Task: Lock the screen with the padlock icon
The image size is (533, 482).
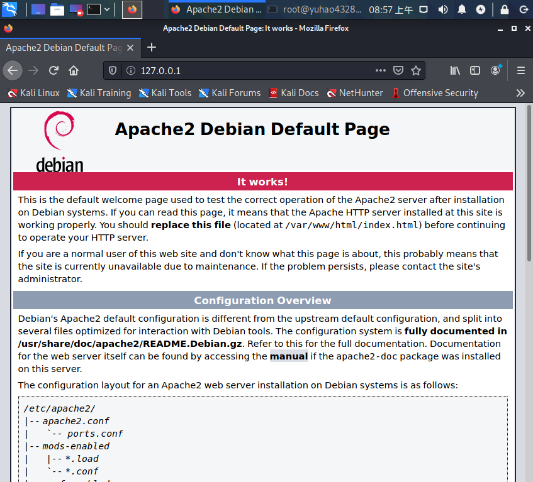Action: click(x=505, y=9)
